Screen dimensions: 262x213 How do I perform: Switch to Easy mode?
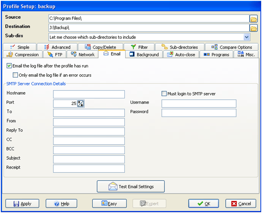pyautogui.click(x=109, y=203)
